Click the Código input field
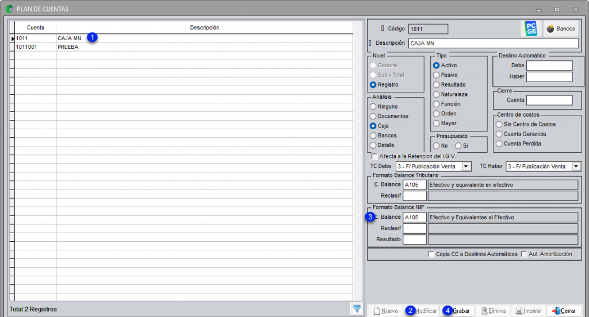This screenshot has height=317, width=589. click(x=428, y=29)
